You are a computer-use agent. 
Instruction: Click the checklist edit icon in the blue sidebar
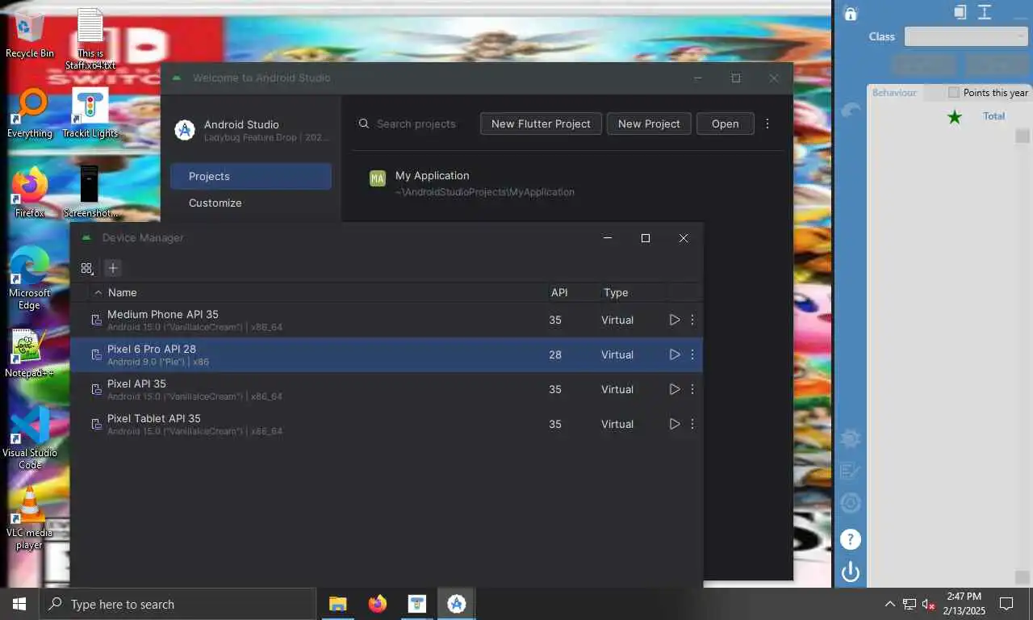(x=850, y=471)
